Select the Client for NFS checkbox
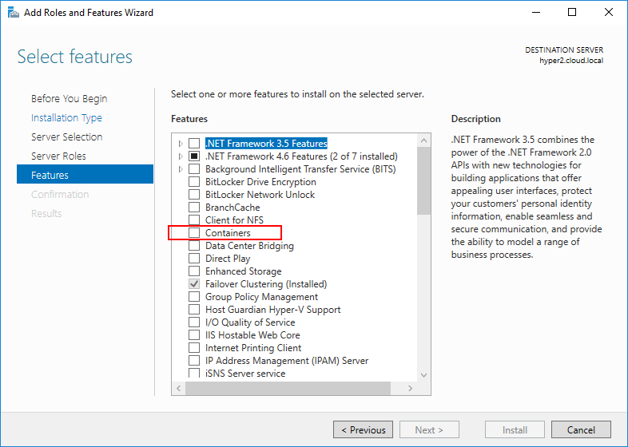The width and height of the screenshot is (628, 447). pyautogui.click(x=194, y=220)
